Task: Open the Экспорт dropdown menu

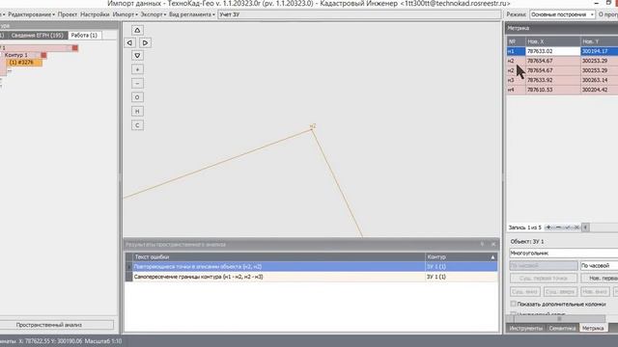Action: coord(154,14)
